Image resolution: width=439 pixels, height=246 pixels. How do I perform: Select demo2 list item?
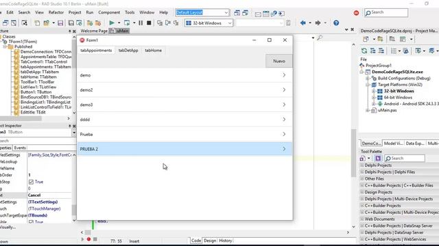coord(185,90)
